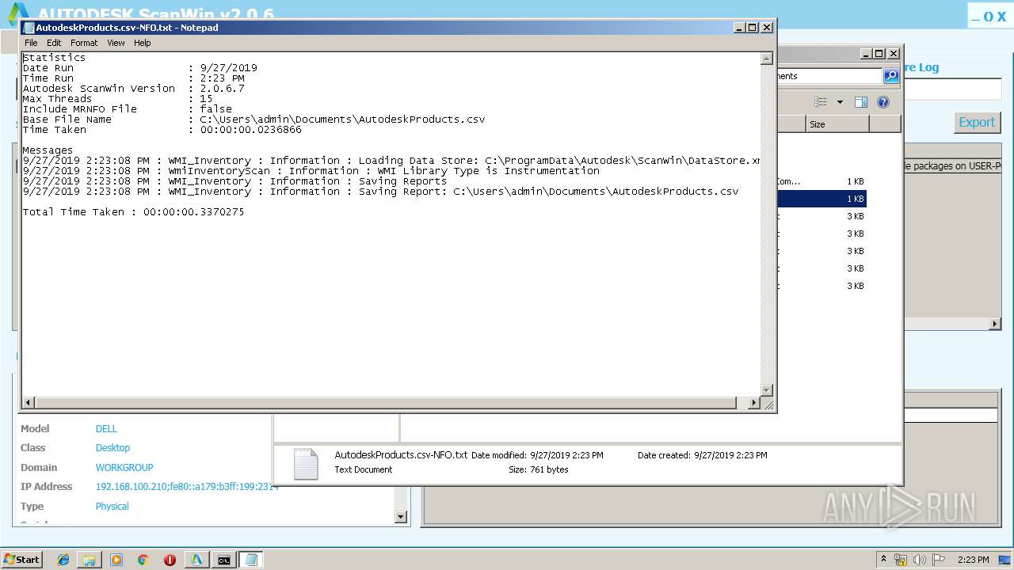Viewport: 1014px width, 570px height.
Task: Click 'Size: 761 bytes' in details pane
Action: [538, 469]
